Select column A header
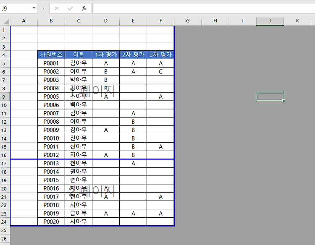 24,21
